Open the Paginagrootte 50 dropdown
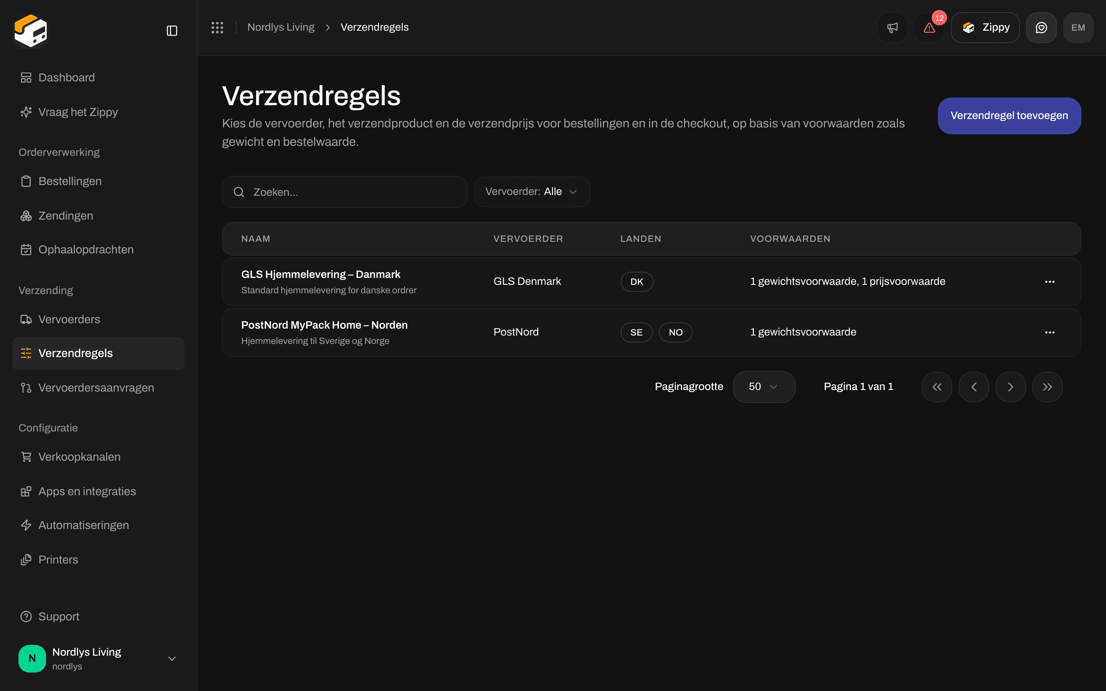The image size is (1106, 691). coord(764,387)
